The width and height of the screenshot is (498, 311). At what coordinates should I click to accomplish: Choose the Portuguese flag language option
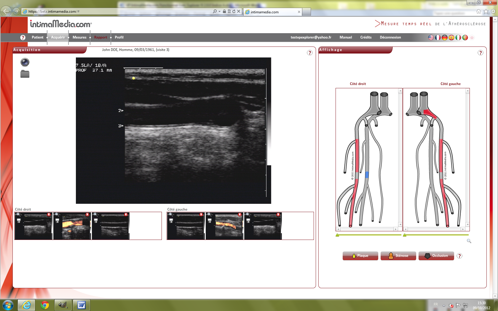click(465, 38)
